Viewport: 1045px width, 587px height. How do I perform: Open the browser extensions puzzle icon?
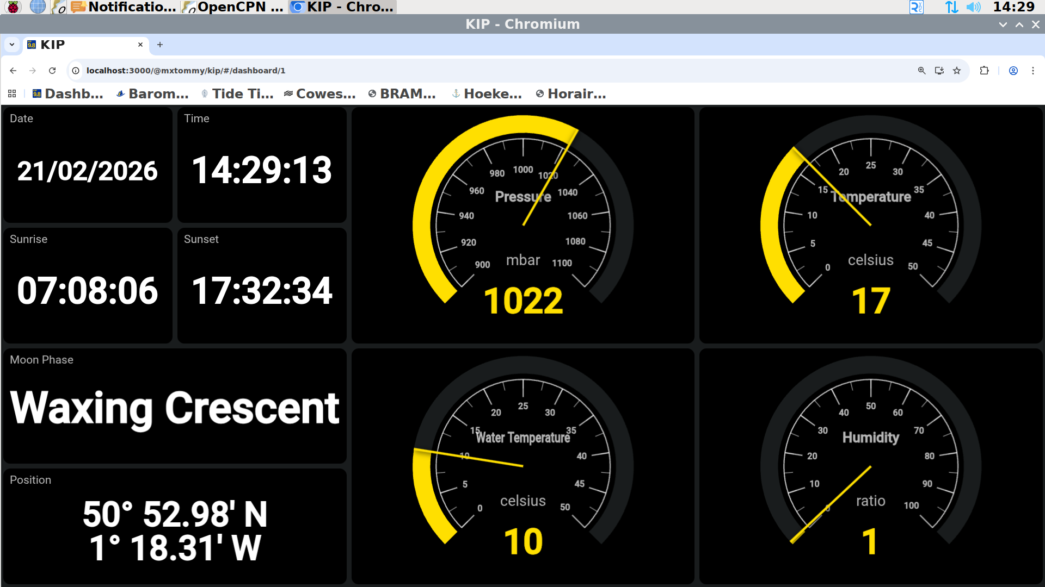coord(984,71)
